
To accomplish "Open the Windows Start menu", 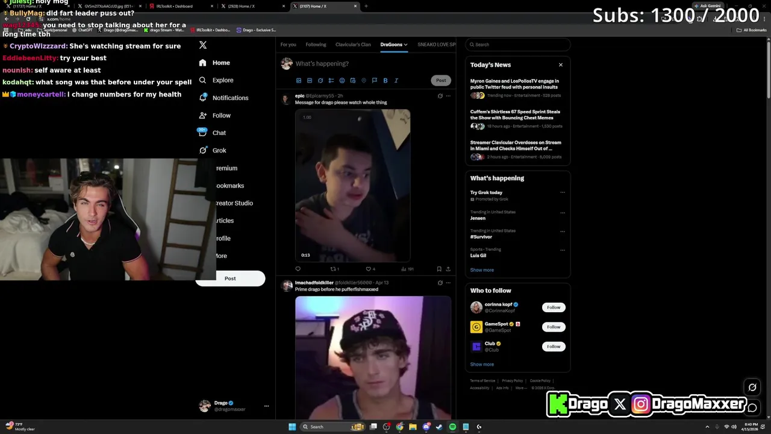I will (292, 427).
